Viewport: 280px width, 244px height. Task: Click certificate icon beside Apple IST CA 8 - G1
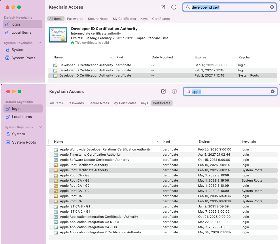[56, 207]
